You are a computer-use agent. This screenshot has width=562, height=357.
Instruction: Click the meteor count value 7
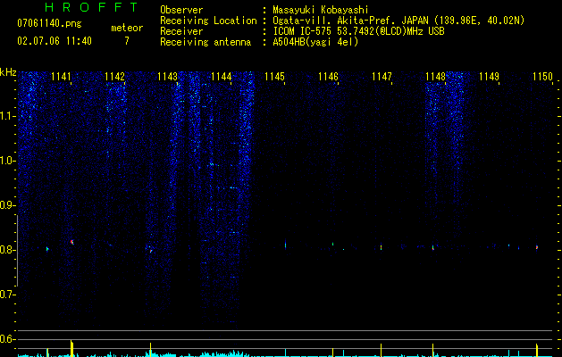127,41
